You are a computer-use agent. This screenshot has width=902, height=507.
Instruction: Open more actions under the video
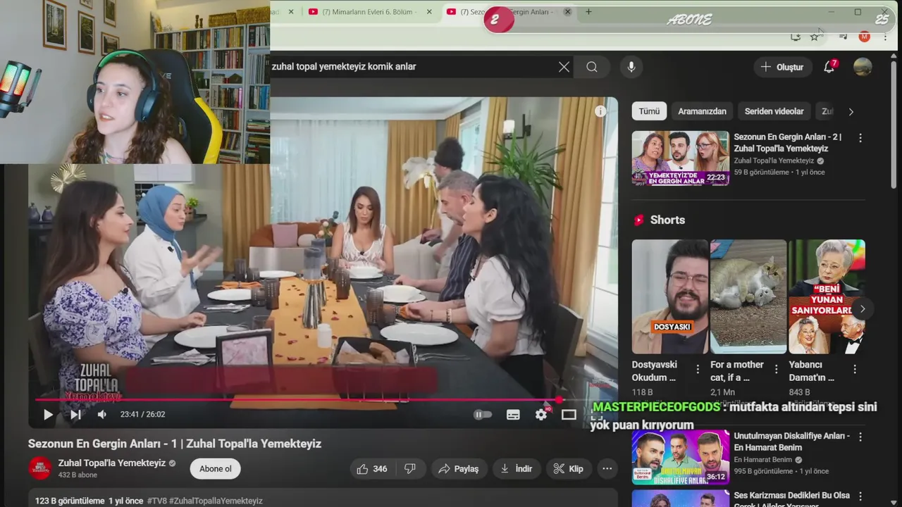click(x=607, y=469)
